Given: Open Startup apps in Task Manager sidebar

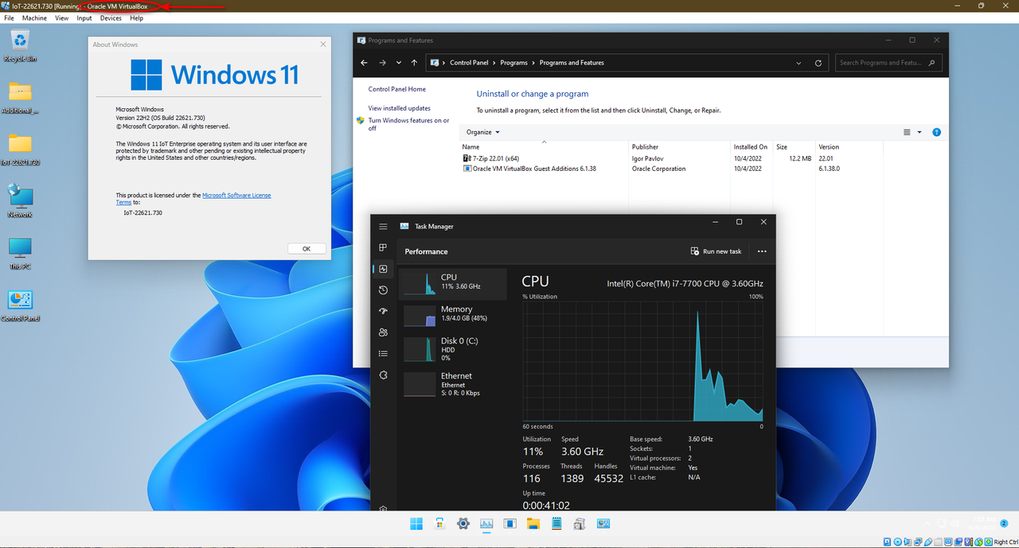Looking at the screenshot, I should [383, 311].
